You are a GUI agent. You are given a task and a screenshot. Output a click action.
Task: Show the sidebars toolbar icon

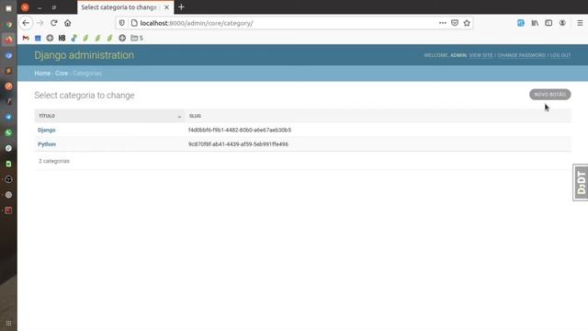(x=548, y=23)
